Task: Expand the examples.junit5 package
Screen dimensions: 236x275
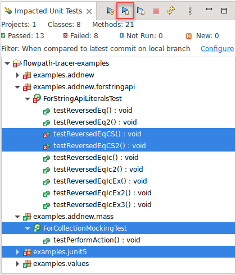Action: pos(17,252)
